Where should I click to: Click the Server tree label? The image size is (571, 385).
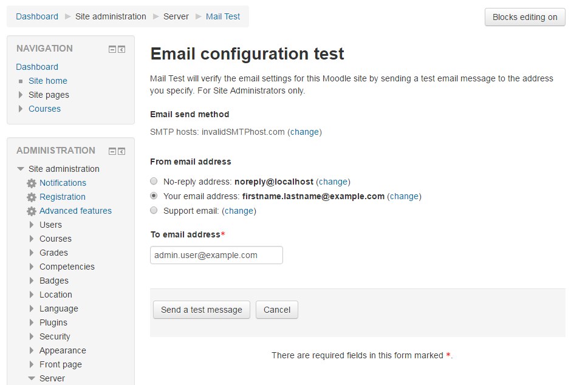52,378
